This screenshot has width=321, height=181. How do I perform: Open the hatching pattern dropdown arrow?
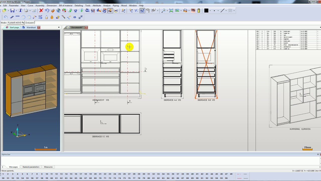point(234,11)
